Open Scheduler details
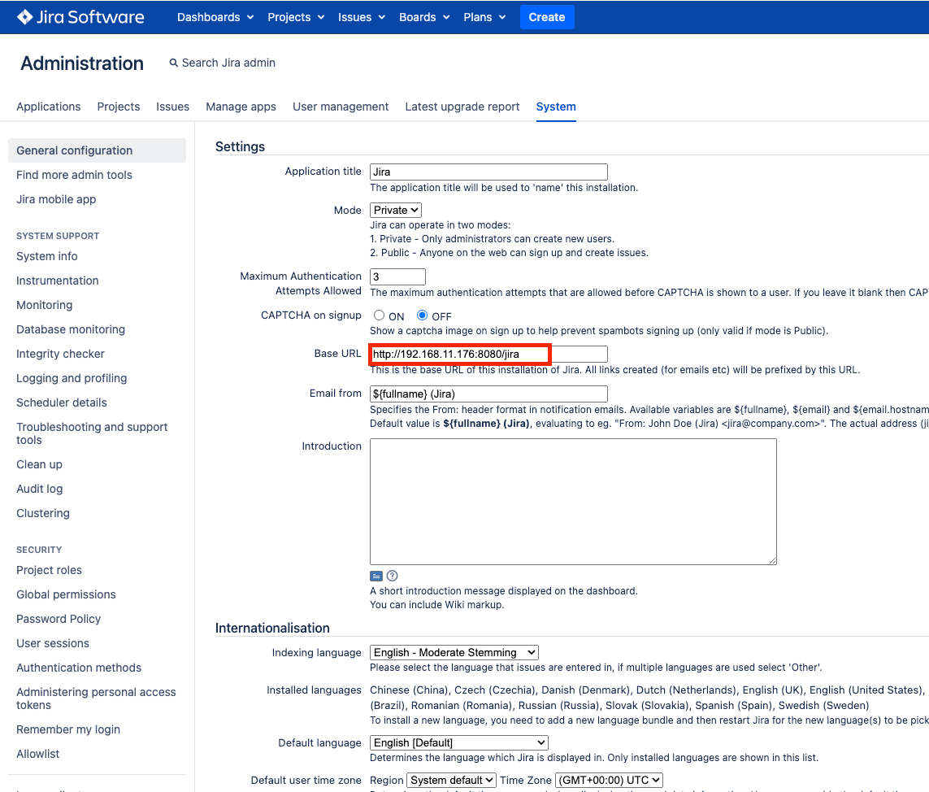 (x=62, y=403)
